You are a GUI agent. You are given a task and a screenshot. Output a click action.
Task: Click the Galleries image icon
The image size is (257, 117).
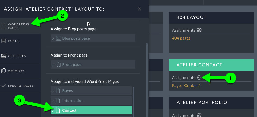coord(4,56)
